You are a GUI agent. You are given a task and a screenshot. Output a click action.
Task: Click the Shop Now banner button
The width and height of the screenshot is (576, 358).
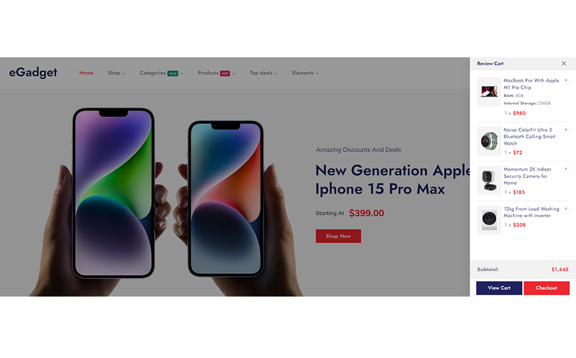(x=338, y=236)
